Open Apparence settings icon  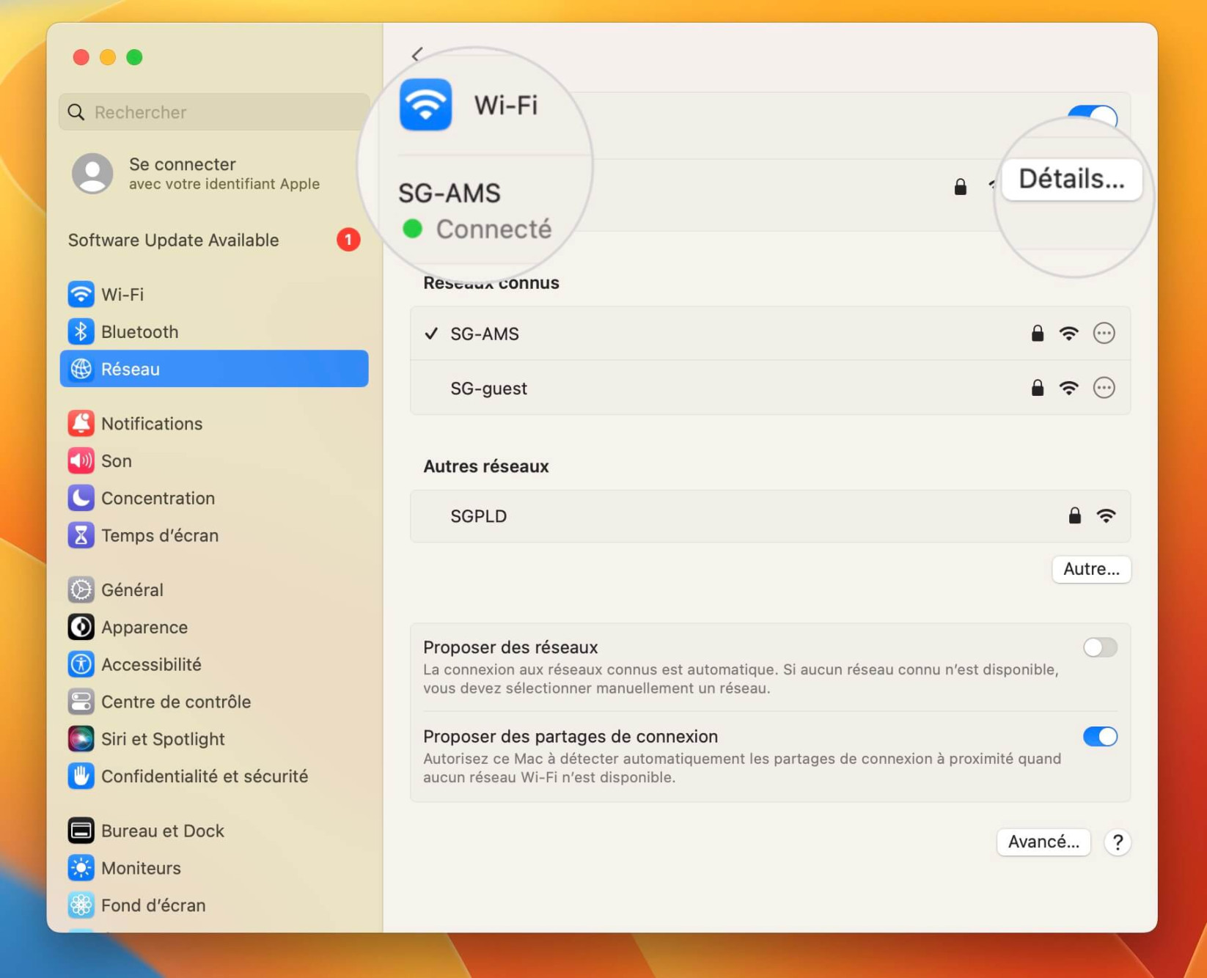coord(81,627)
